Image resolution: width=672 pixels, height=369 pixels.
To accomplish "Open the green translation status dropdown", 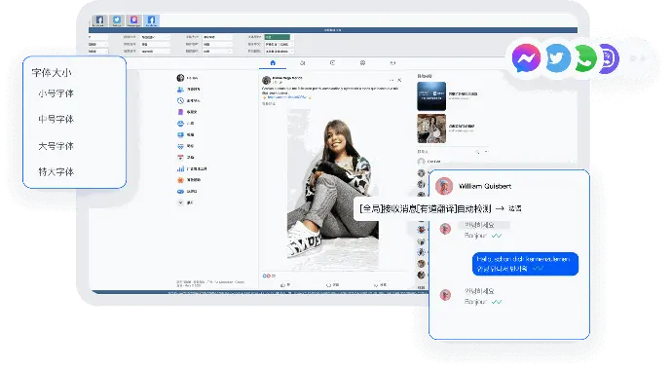I will [278, 37].
